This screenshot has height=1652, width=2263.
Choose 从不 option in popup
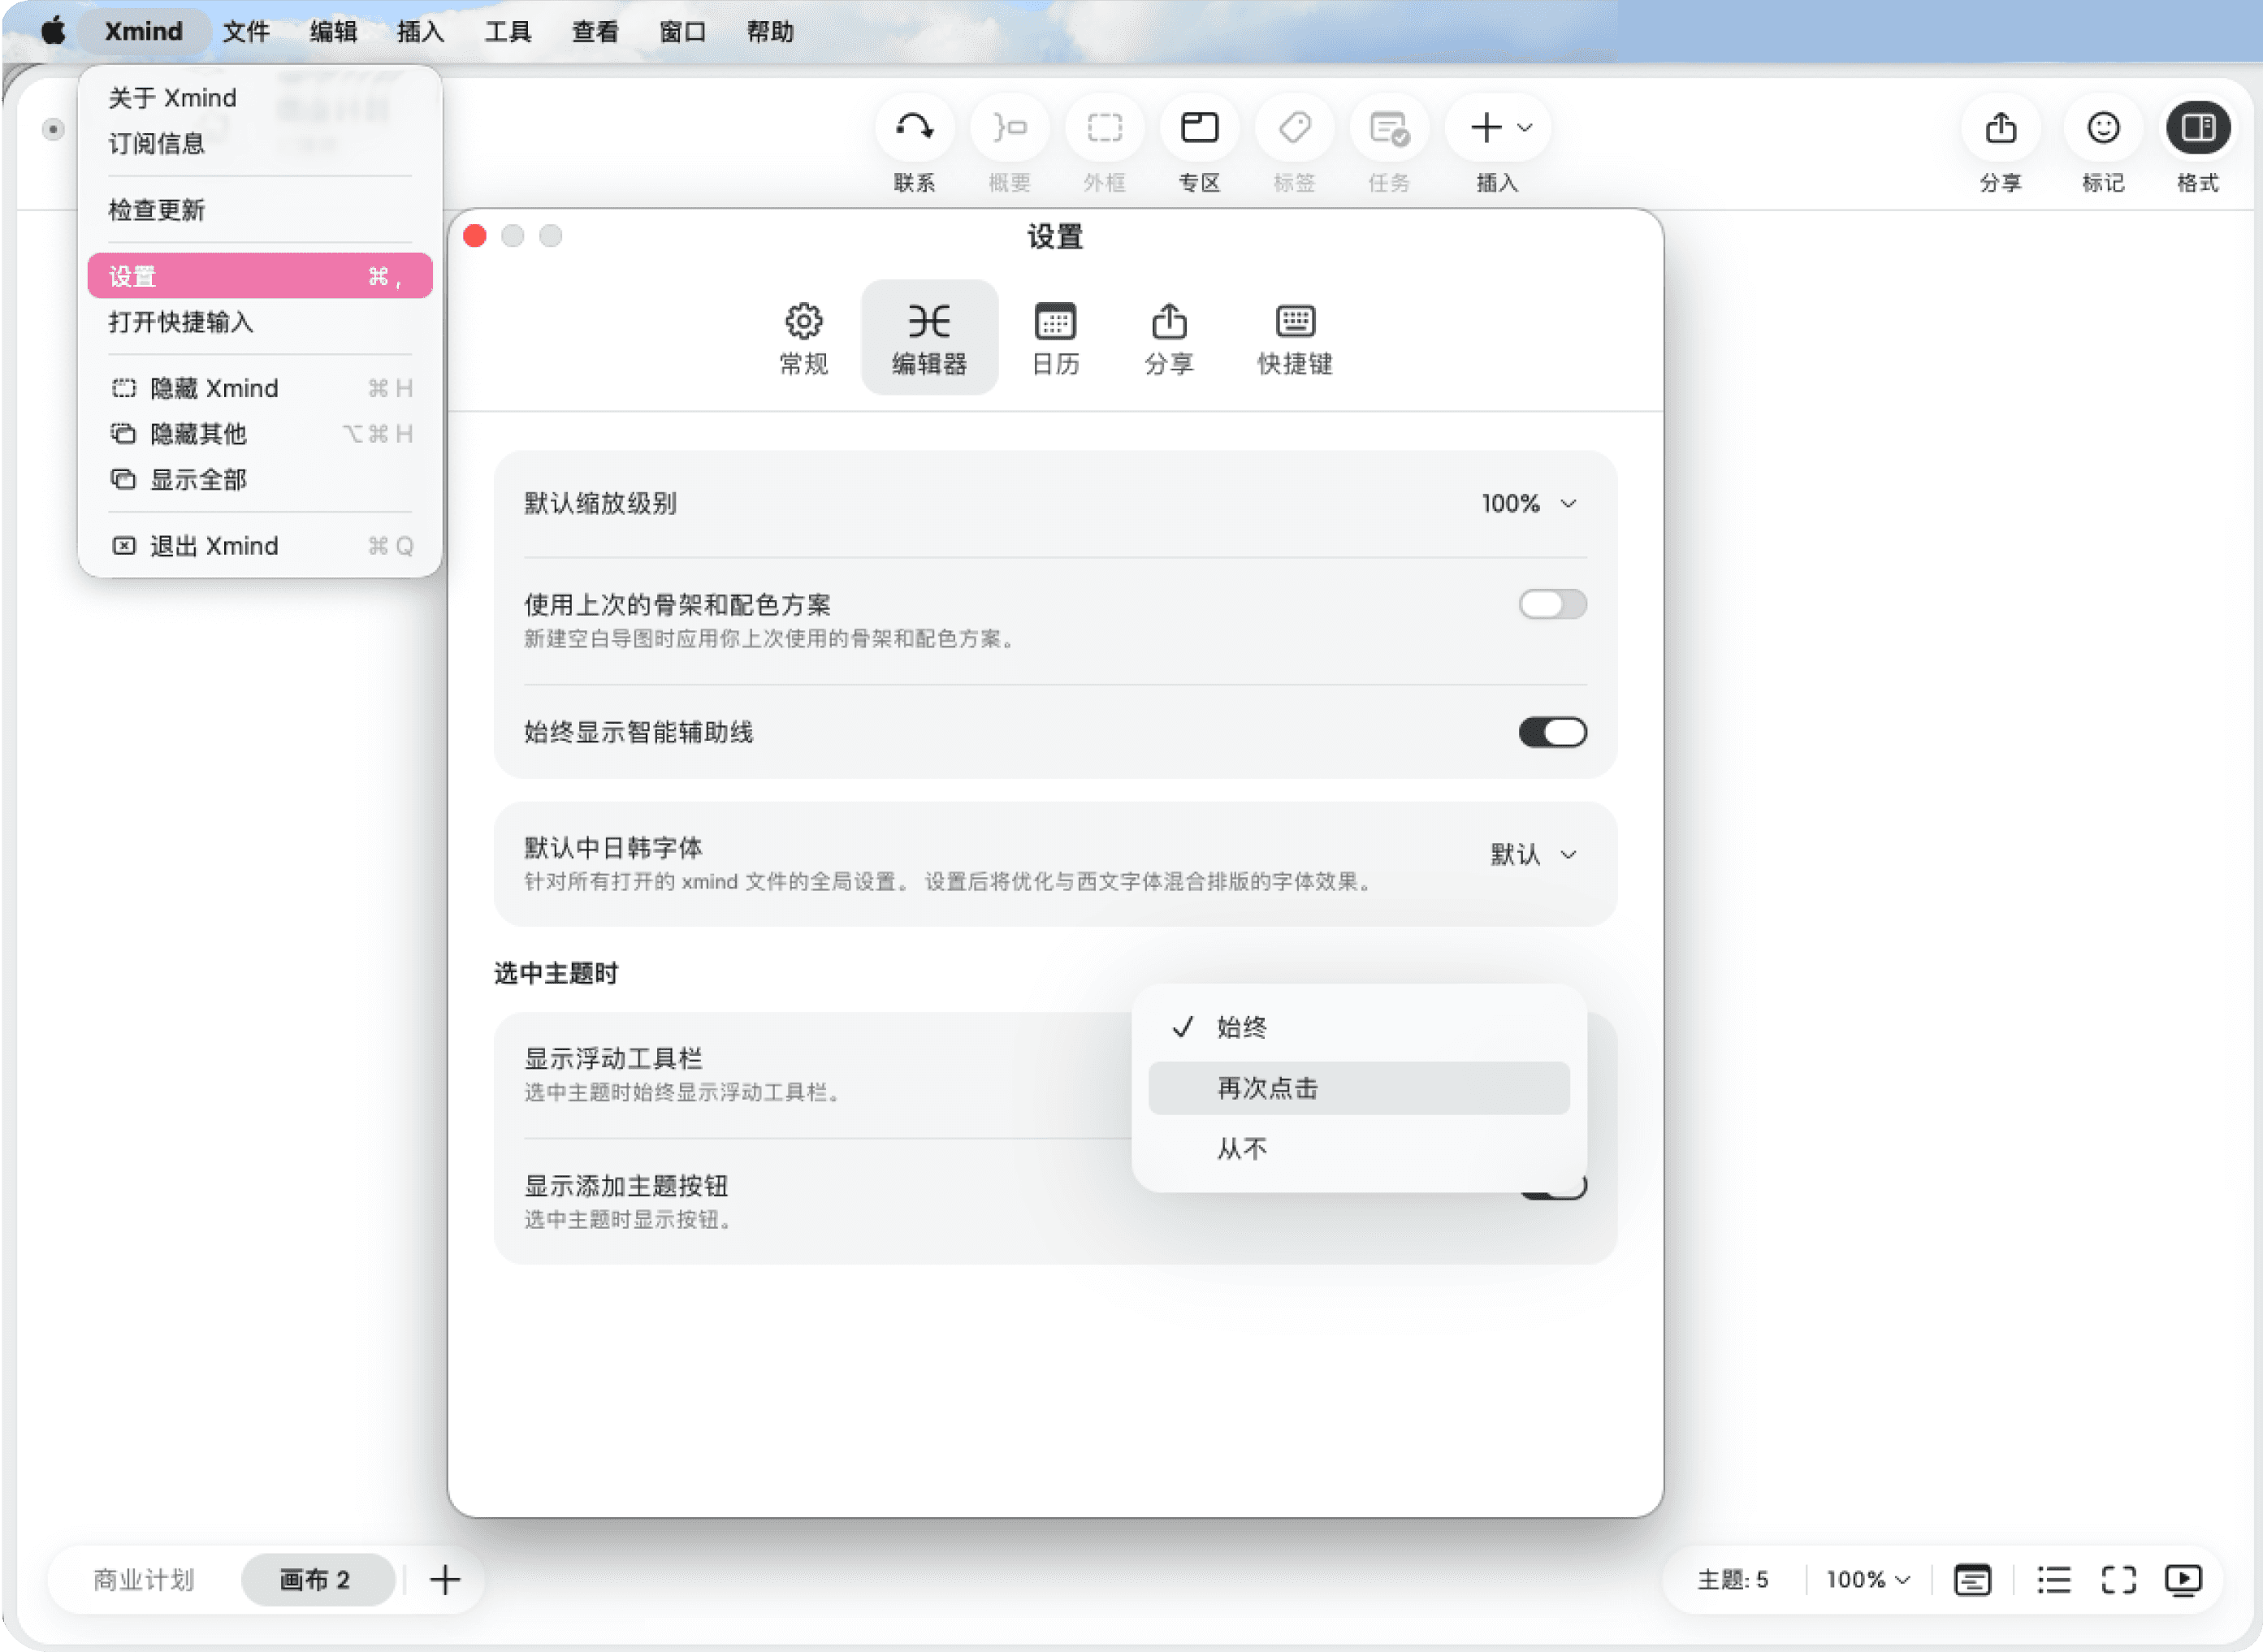tap(1359, 1149)
